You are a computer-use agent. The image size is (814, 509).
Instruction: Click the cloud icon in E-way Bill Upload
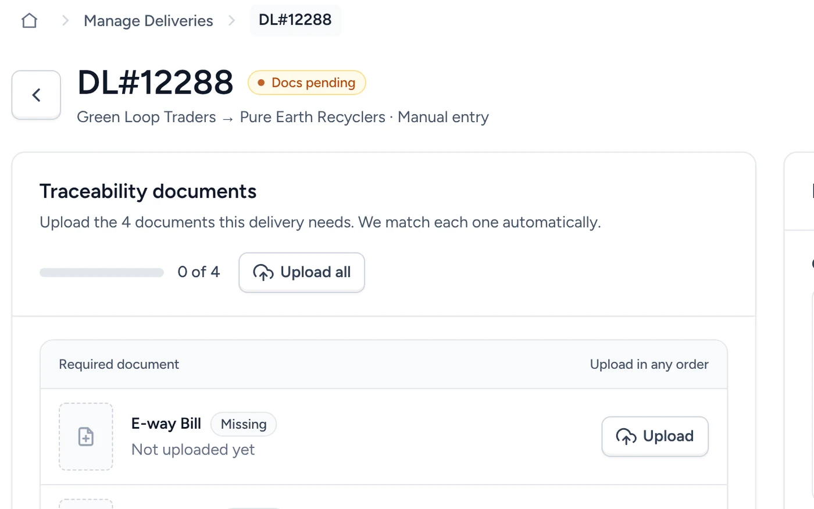[626, 436]
